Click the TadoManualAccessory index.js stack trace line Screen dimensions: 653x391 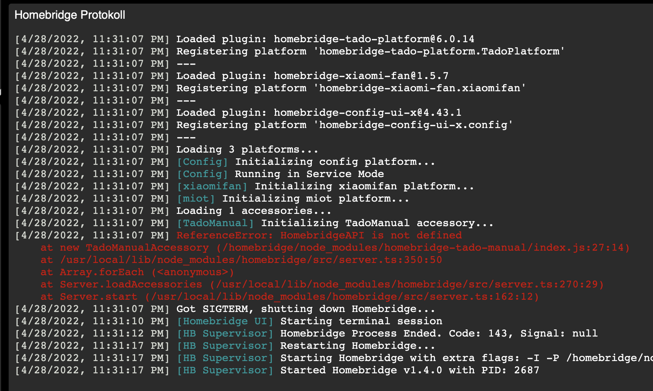click(335, 247)
